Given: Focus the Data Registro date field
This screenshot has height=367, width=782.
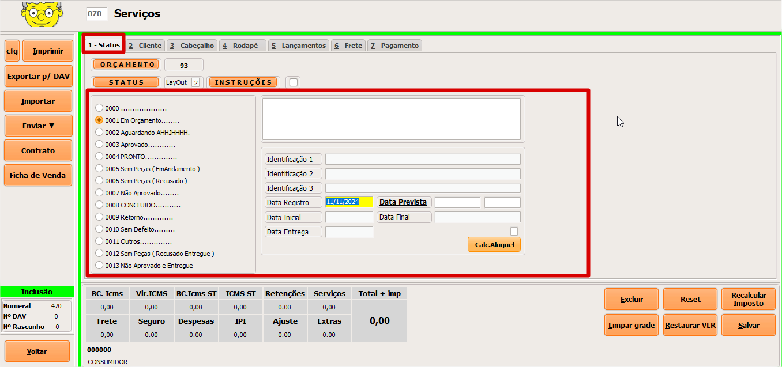Looking at the screenshot, I should 349,202.
